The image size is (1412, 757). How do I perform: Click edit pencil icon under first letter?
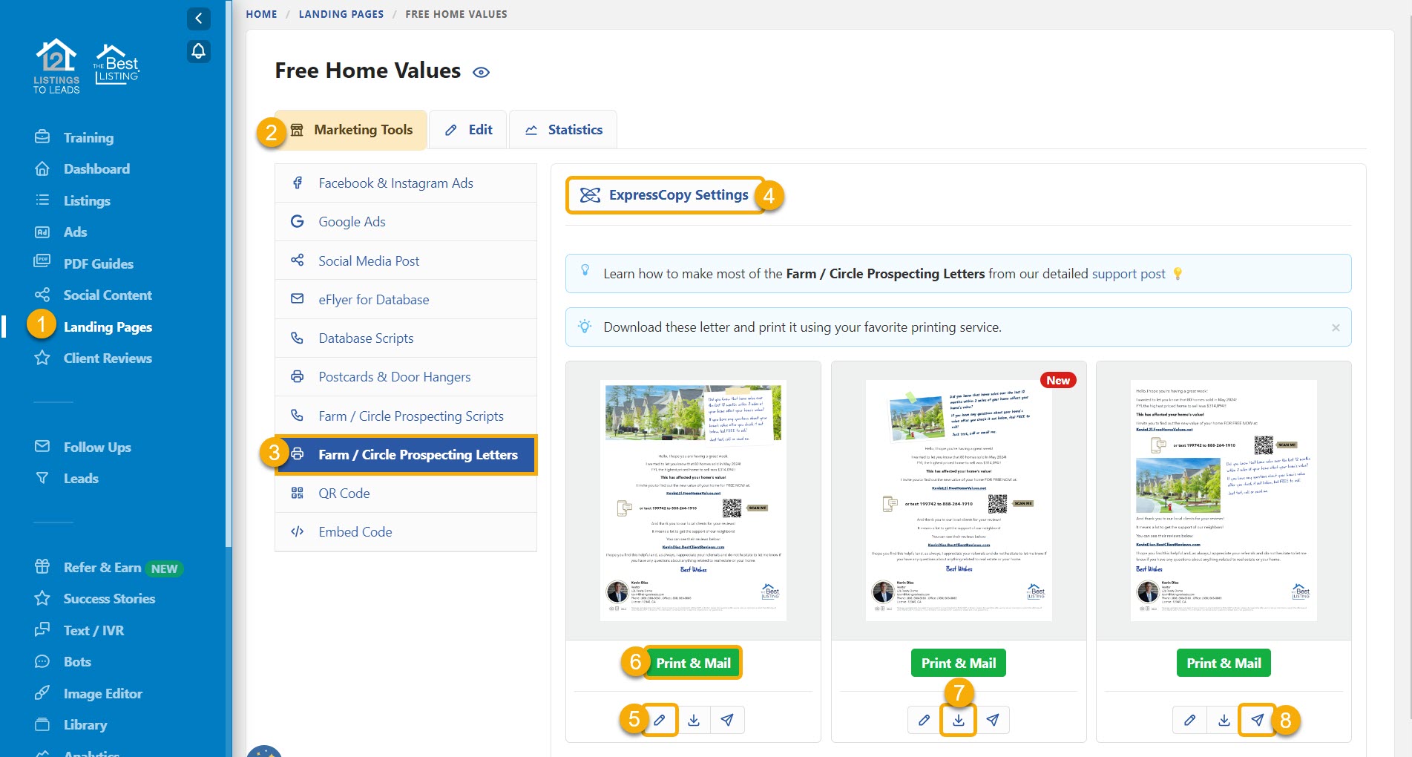click(x=660, y=720)
